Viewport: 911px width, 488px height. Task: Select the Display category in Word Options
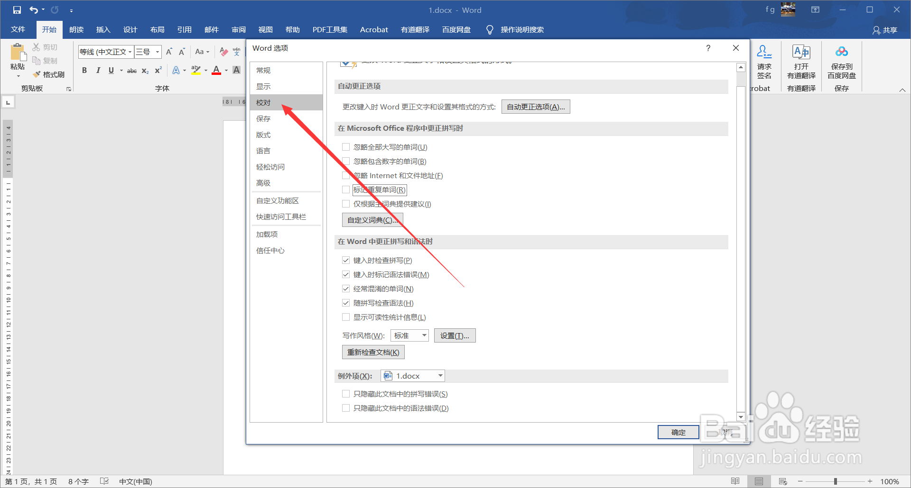coord(286,86)
